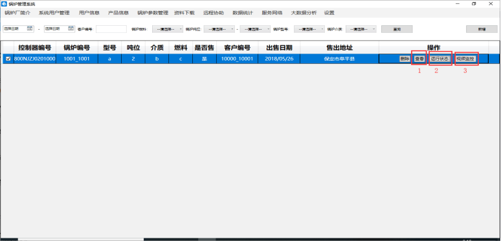Viewport: 501px width, 241px height.
Task: Click the 查询 search button
Action: click(397, 29)
